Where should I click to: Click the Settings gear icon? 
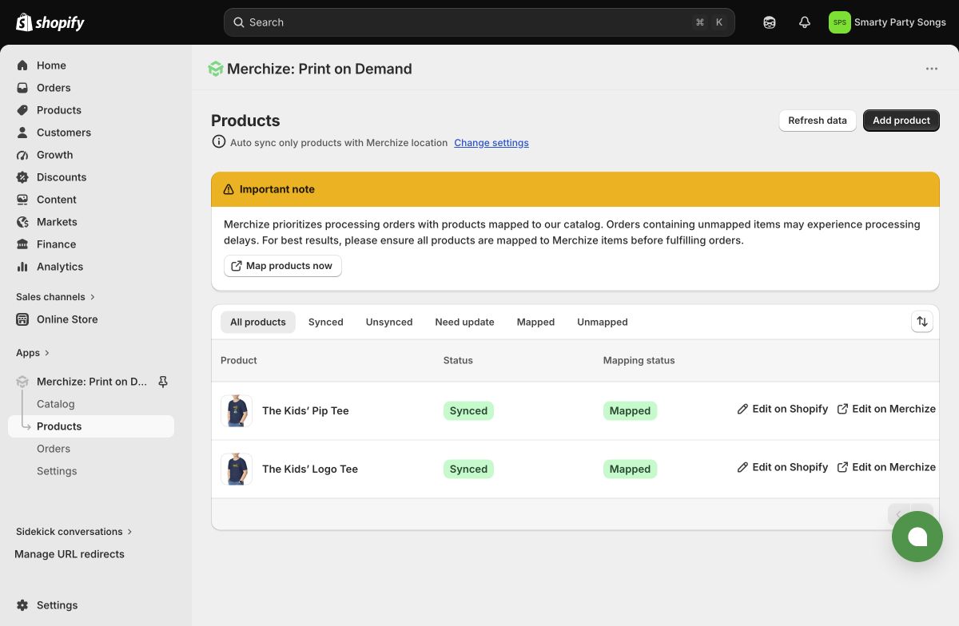[22, 605]
